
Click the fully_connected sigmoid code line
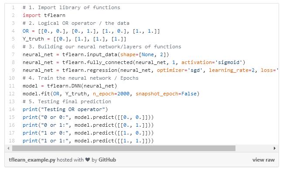point(134,62)
